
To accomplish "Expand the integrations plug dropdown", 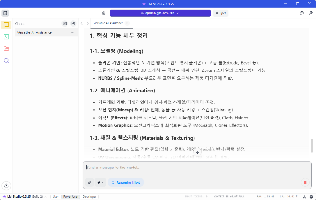I will click(x=100, y=182).
